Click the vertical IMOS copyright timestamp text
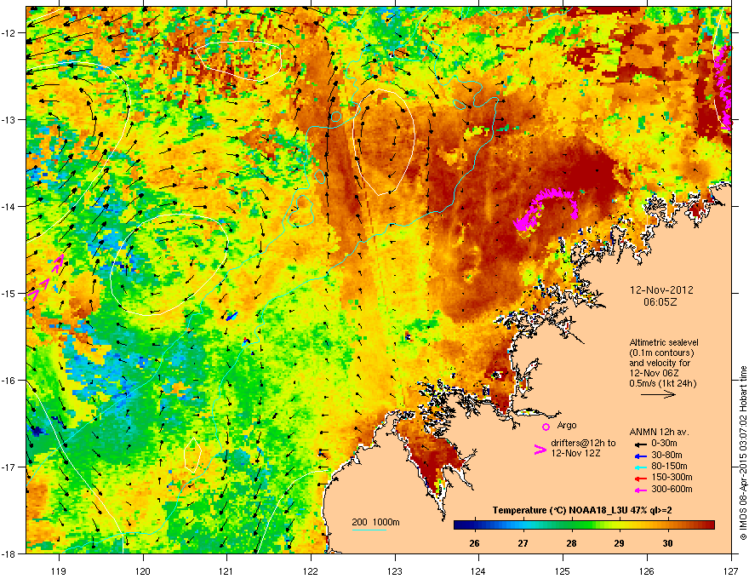This screenshot has width=749, height=579. click(743, 453)
